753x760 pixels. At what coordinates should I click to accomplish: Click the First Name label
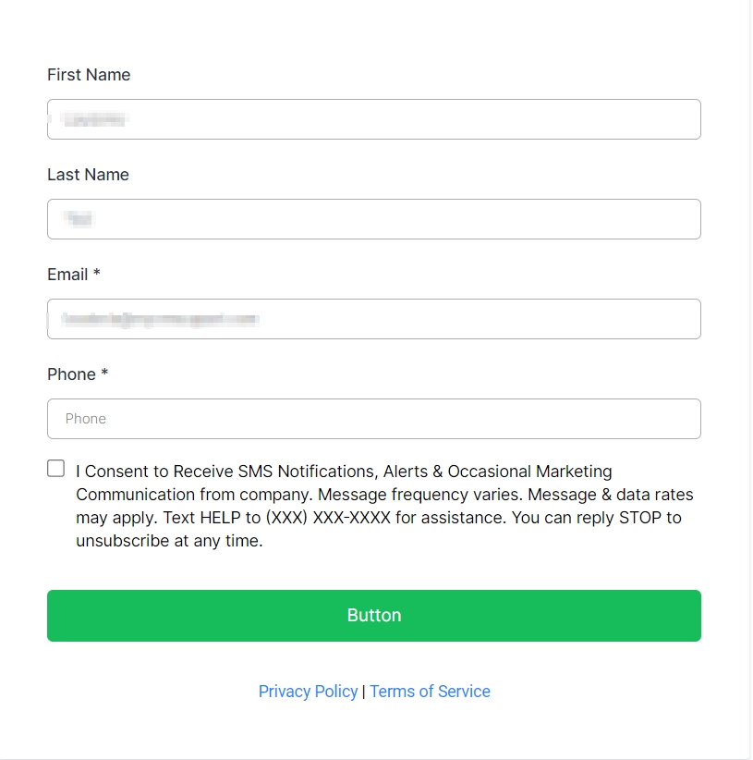(x=89, y=75)
